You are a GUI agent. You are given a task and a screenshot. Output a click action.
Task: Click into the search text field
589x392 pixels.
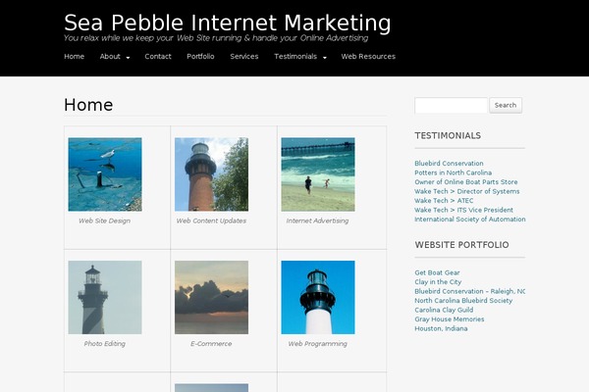pyautogui.click(x=451, y=106)
